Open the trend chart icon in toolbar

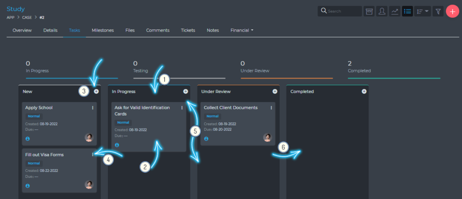pos(395,11)
